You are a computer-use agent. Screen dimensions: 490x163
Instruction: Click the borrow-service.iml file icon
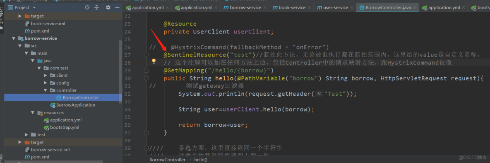[x=27, y=150]
